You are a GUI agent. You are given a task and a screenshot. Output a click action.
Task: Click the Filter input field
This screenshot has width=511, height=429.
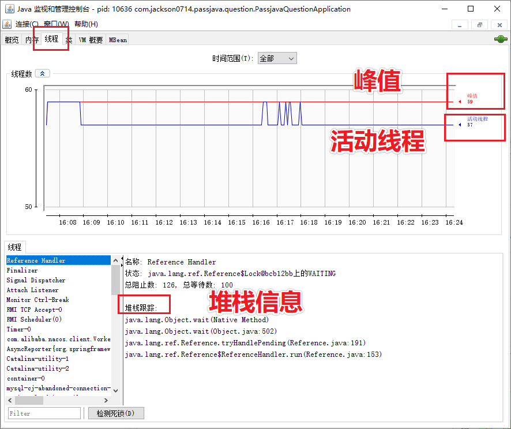(x=44, y=413)
